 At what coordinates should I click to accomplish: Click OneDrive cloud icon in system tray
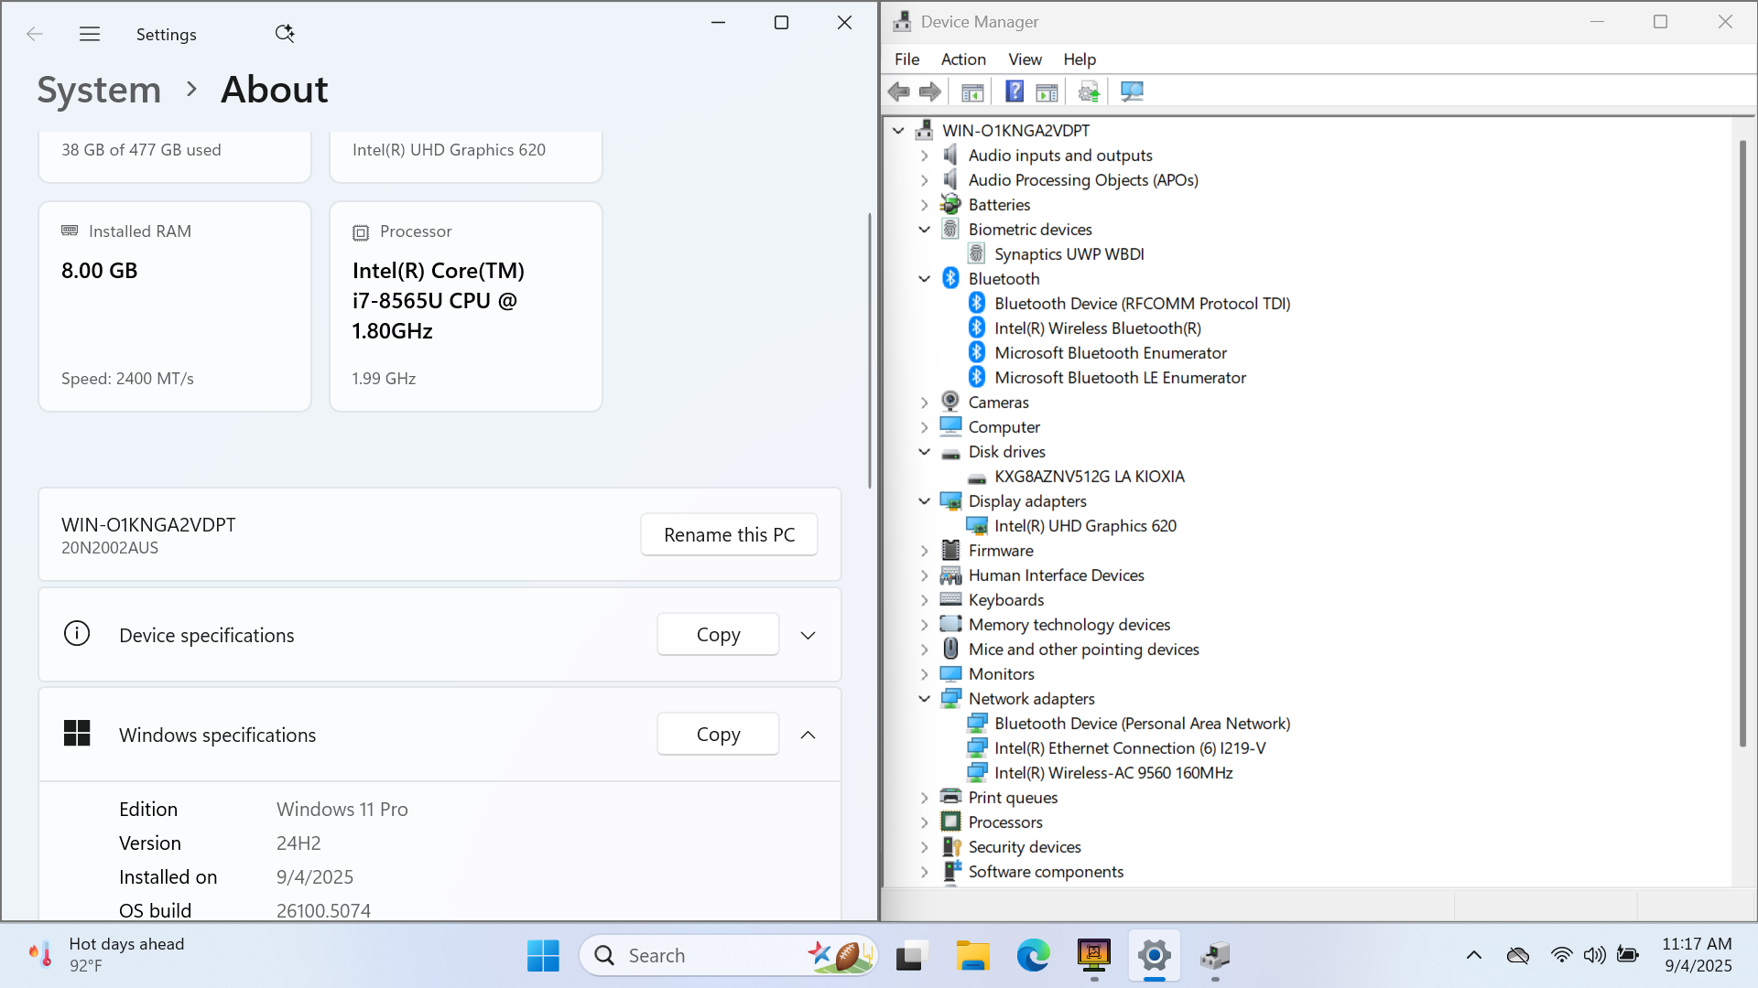(1517, 956)
